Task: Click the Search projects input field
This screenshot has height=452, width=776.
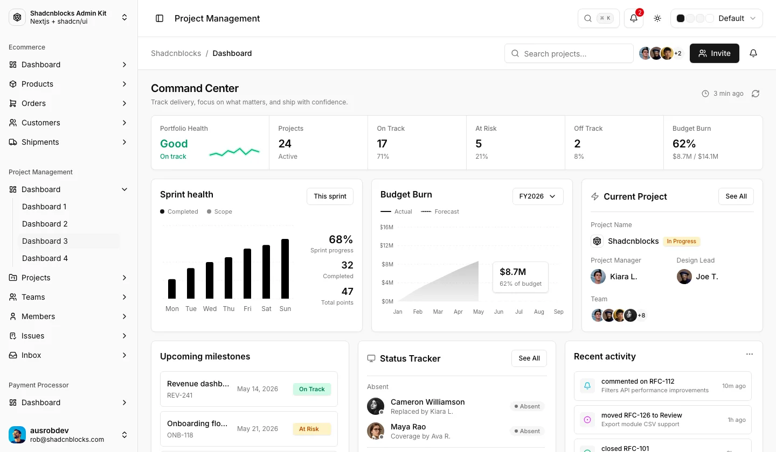Action: (x=569, y=53)
